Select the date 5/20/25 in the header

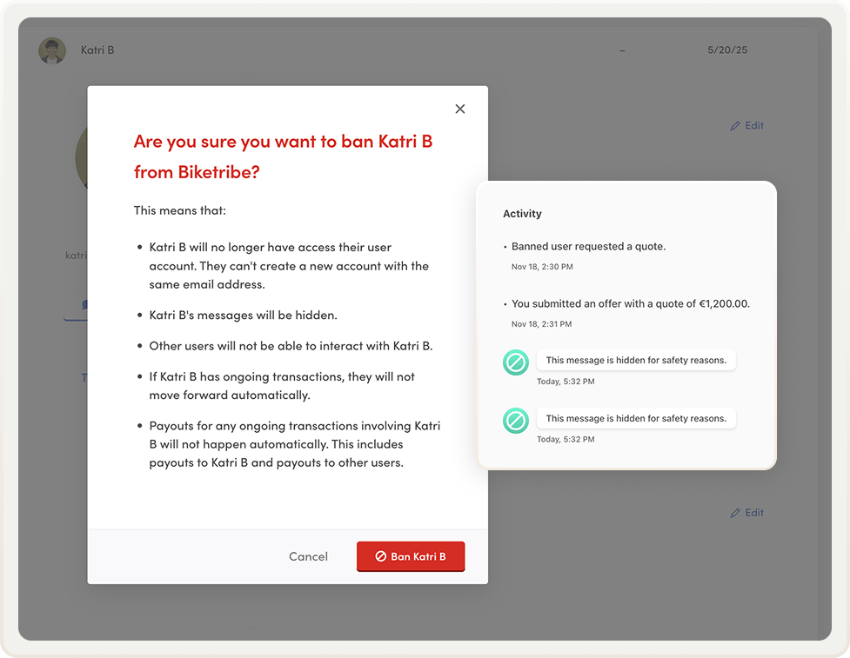(729, 50)
